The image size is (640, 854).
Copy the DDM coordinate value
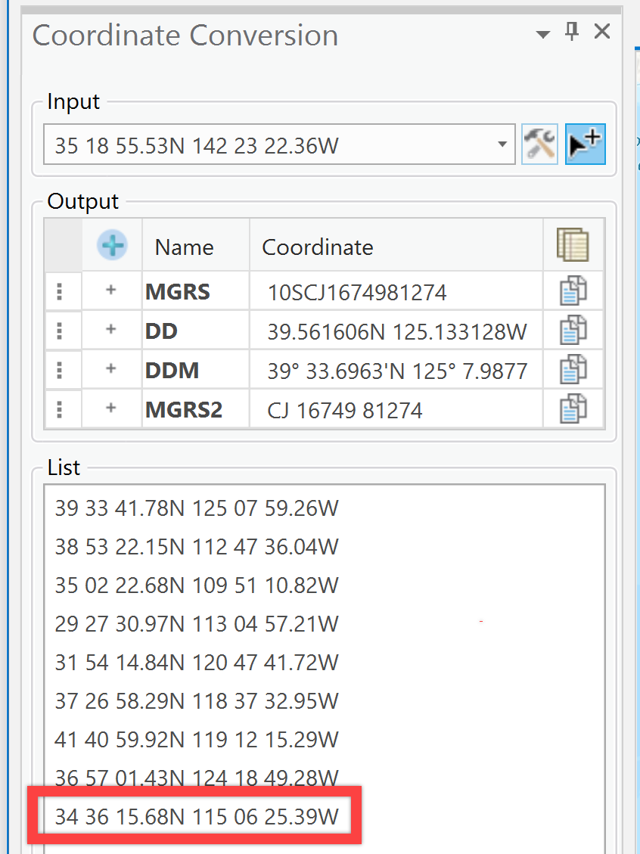point(573,369)
